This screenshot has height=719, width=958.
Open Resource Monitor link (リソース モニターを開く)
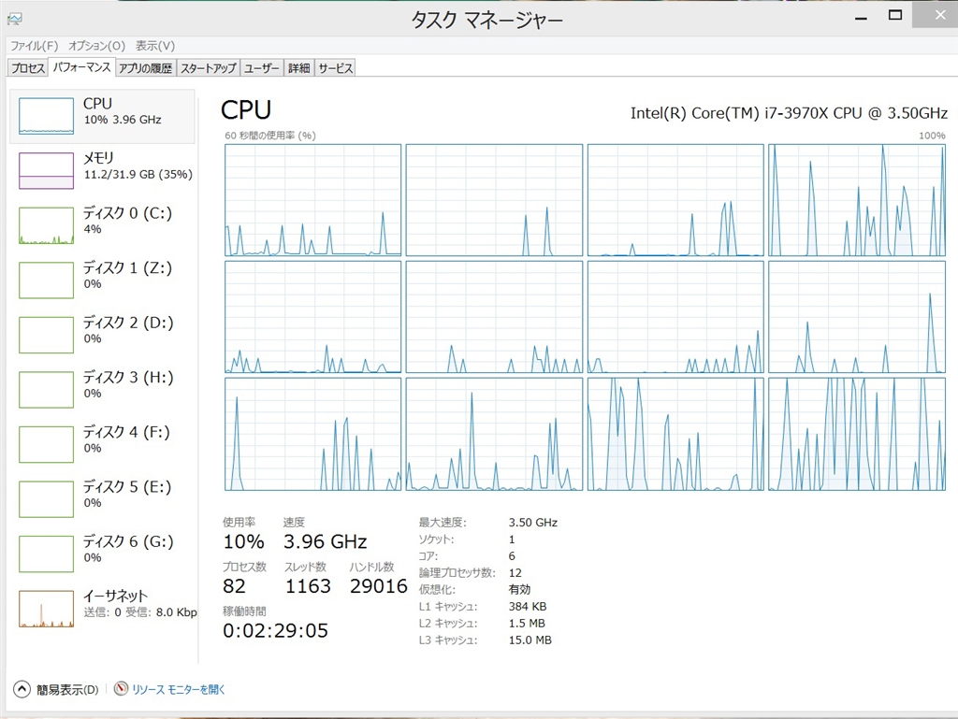(x=179, y=690)
